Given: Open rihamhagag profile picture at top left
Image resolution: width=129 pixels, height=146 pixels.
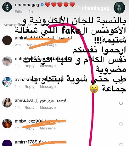Looking at the screenshot, I should tap(7, 7).
